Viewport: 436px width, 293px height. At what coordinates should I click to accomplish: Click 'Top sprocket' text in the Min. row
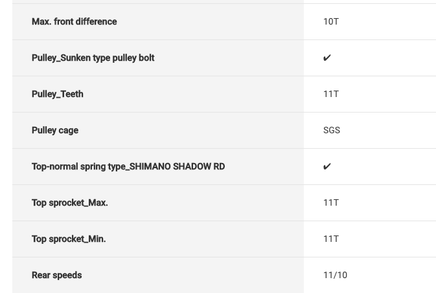(58, 239)
